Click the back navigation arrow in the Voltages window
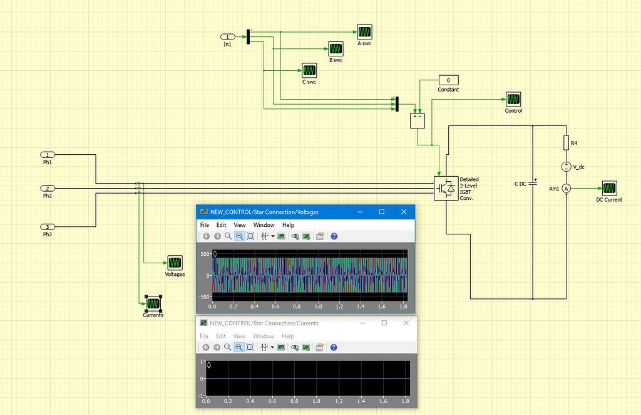641x415 pixels. pos(207,236)
